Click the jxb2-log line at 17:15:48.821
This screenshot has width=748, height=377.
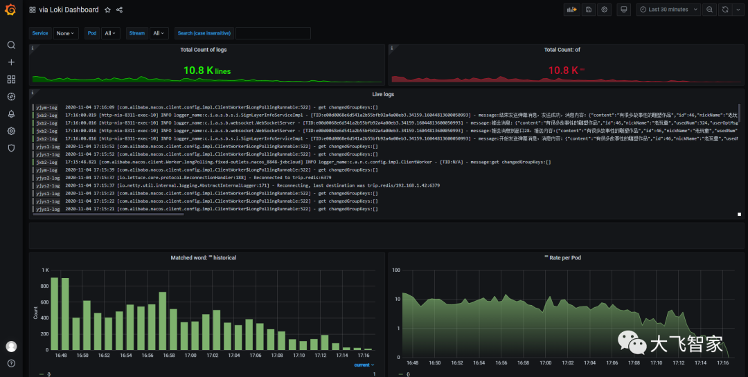coord(385,163)
